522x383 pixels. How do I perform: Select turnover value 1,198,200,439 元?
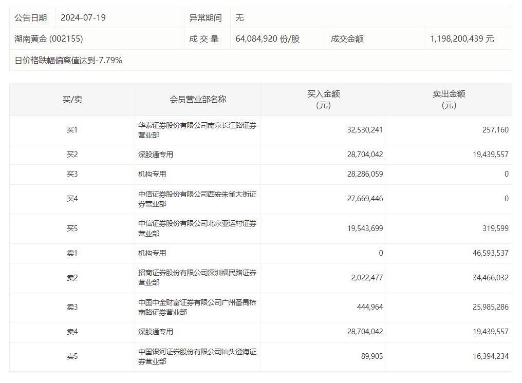click(x=462, y=39)
